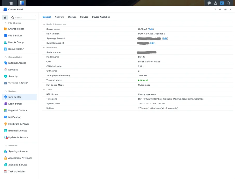Click the NTP server time.google.com
Viewport: 235px width, 179px height.
click(x=147, y=94)
